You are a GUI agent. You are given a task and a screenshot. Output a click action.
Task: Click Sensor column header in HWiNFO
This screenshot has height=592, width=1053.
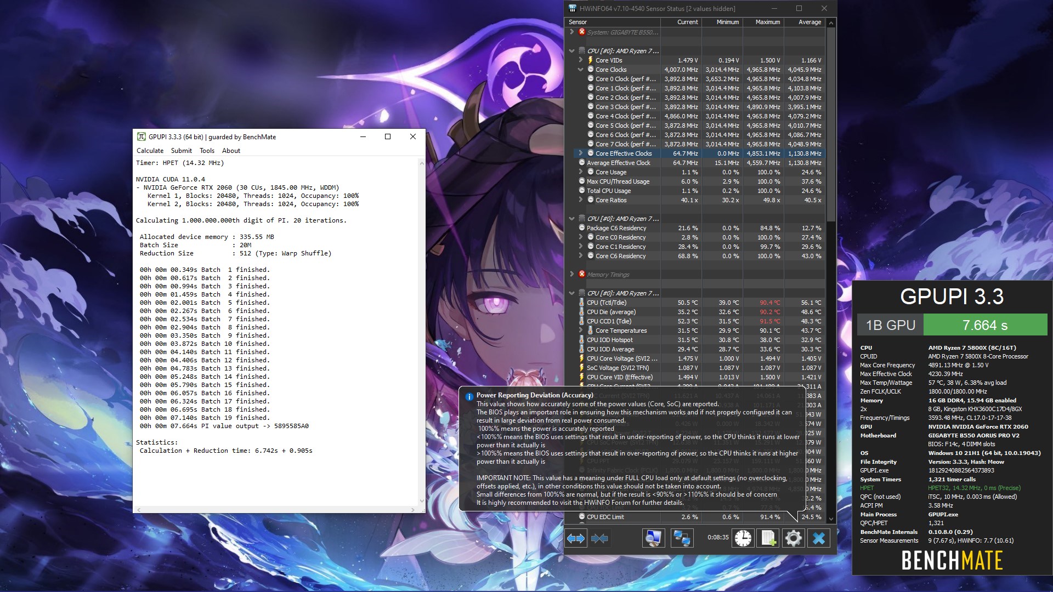[x=613, y=22]
